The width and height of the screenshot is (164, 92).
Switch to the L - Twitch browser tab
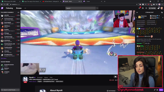point(93,2)
